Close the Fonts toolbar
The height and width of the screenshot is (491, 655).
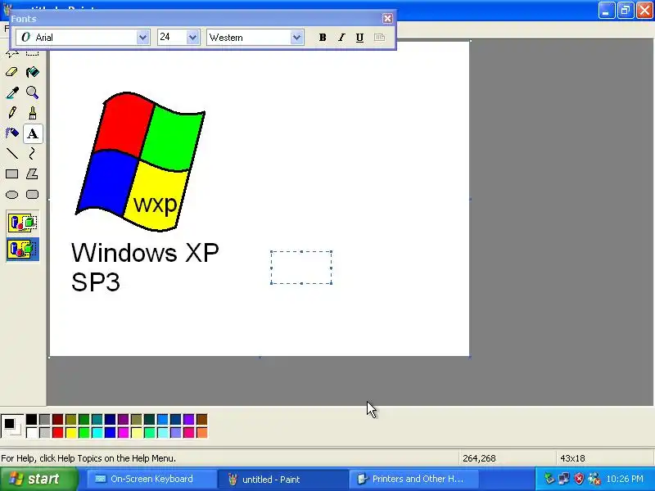[x=387, y=18]
